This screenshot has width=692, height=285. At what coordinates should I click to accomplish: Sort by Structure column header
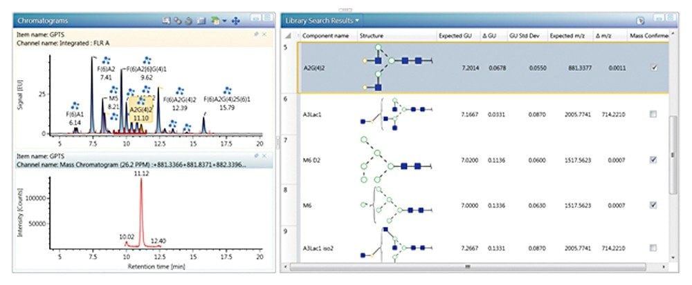click(372, 36)
